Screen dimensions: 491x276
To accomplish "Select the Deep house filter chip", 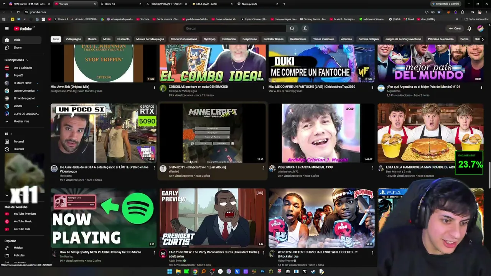I will [250, 39].
